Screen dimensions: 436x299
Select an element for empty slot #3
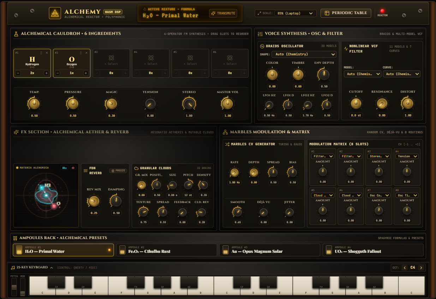111,60
